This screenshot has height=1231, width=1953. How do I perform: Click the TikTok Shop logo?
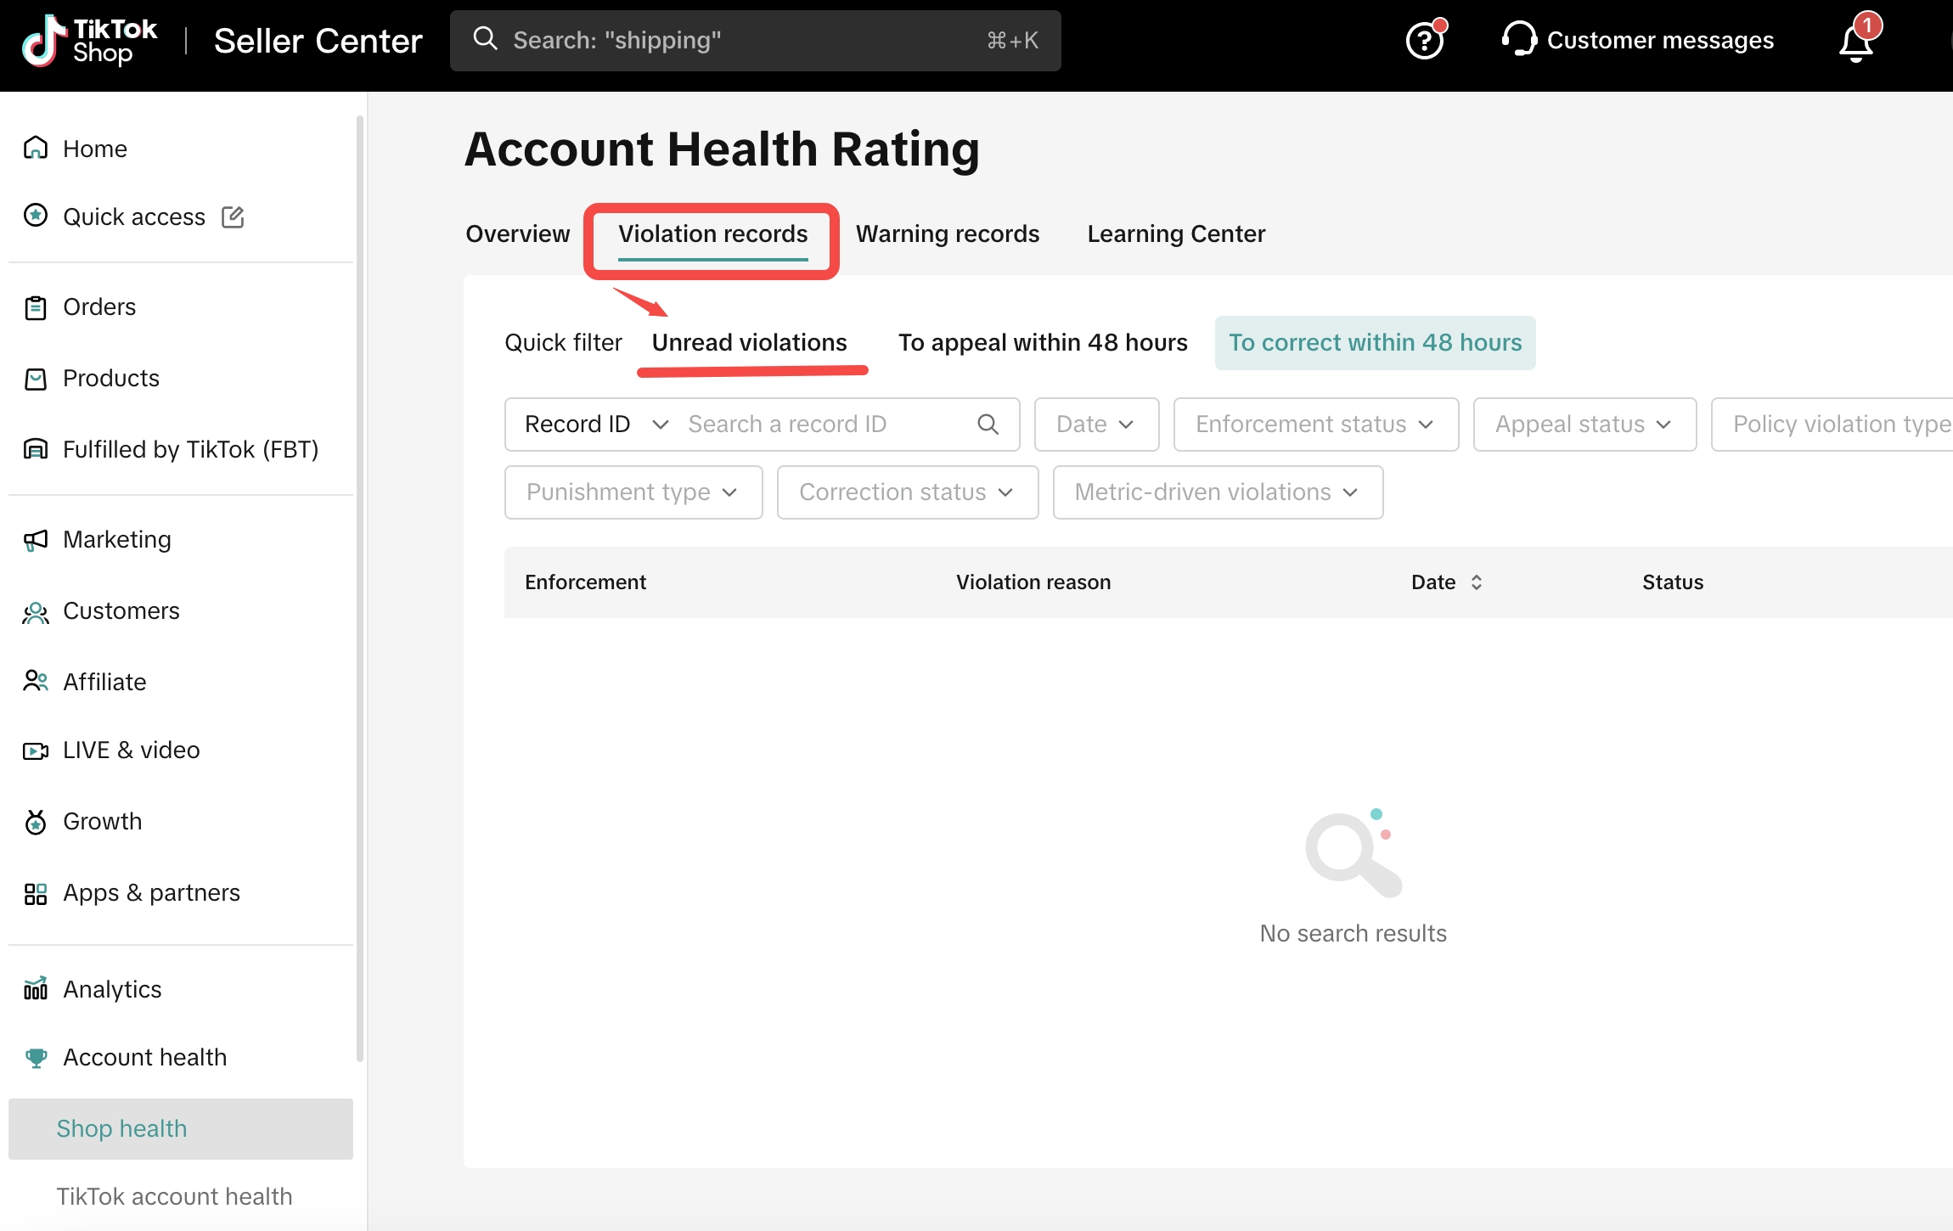tap(90, 41)
